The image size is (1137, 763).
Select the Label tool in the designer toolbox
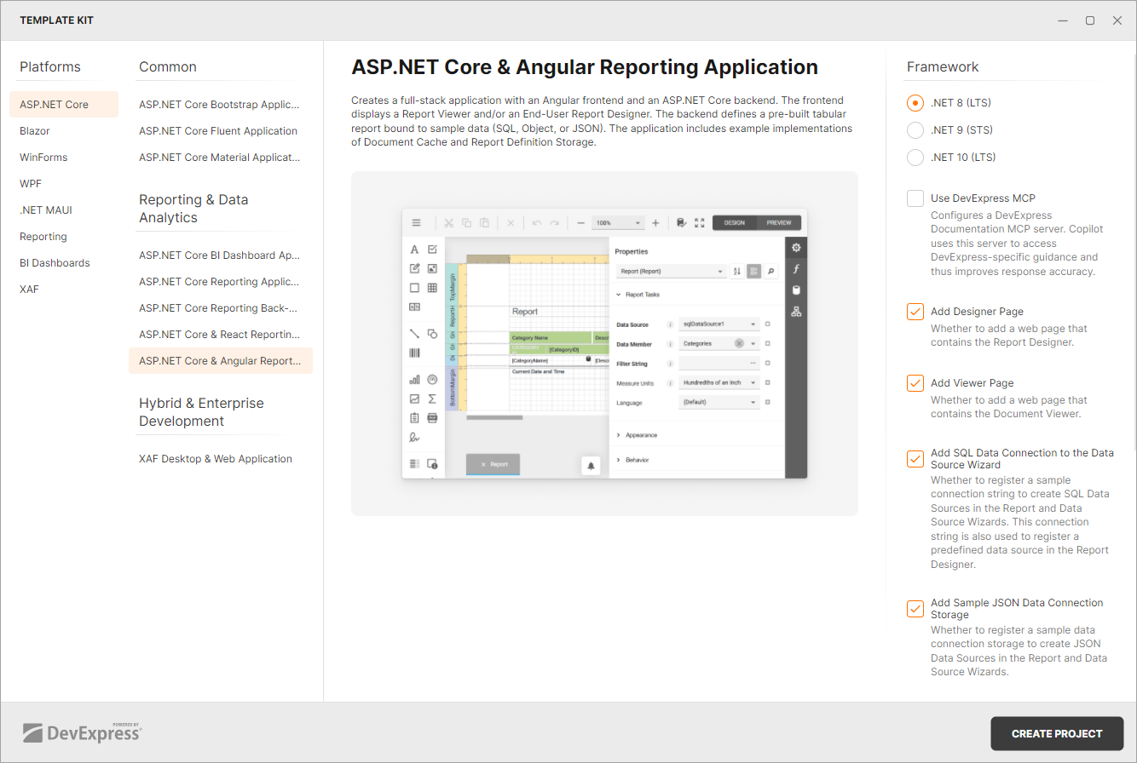[x=413, y=250]
